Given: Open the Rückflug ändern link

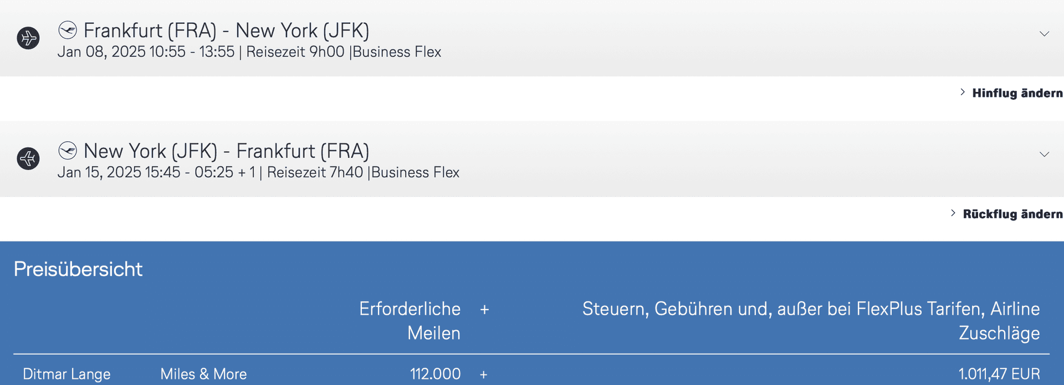Looking at the screenshot, I should 1012,214.
